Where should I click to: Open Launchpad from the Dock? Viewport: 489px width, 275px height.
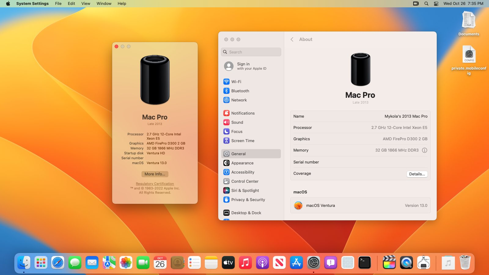click(41, 262)
